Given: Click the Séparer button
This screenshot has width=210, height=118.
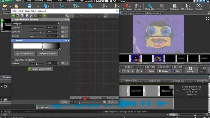Looking at the screenshot, I should pos(163,71).
